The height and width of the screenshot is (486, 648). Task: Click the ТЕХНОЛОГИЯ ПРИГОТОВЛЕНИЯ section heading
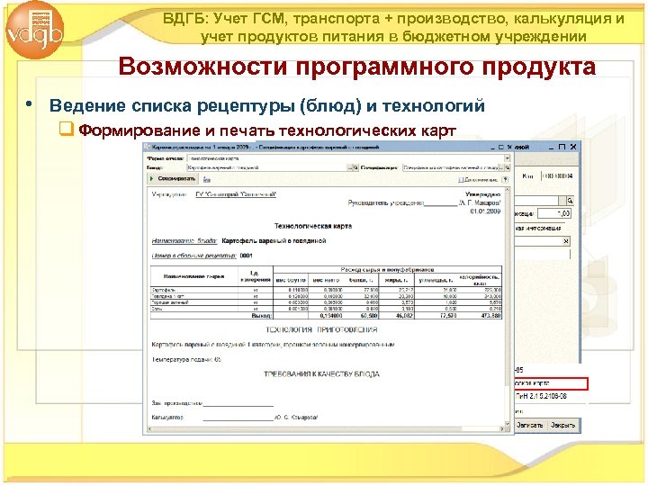click(321, 330)
